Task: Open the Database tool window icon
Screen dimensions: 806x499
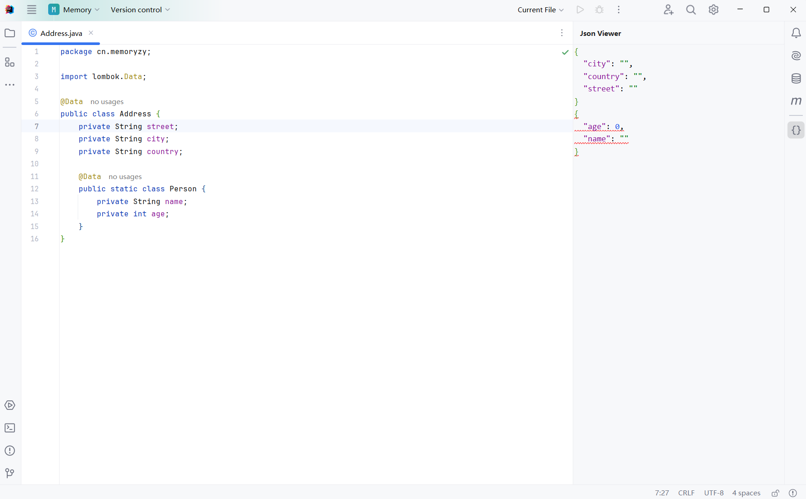Action: click(796, 78)
